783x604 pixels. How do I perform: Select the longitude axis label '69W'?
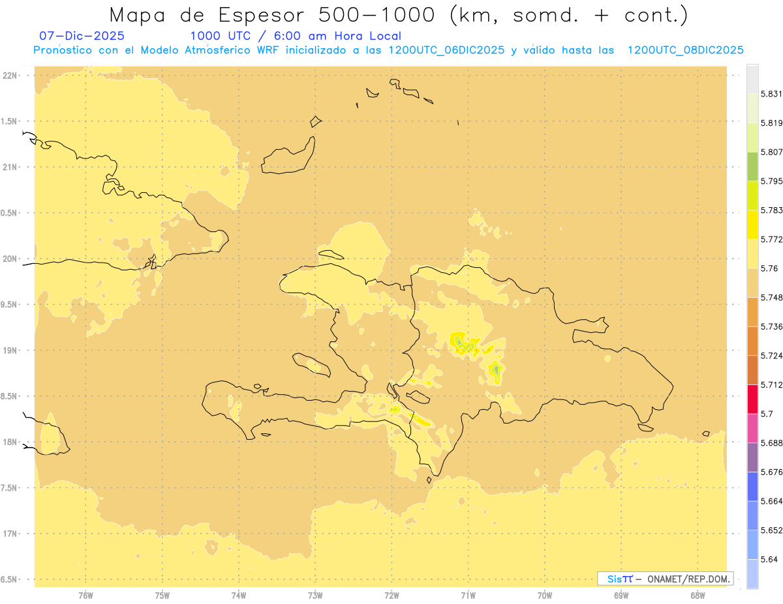click(621, 595)
